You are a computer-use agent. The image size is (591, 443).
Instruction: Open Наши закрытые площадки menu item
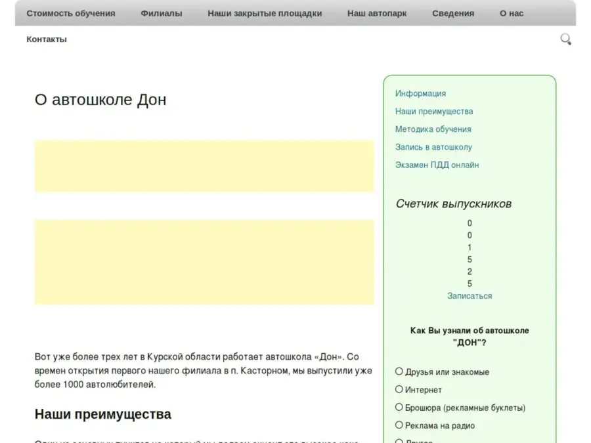click(x=265, y=14)
